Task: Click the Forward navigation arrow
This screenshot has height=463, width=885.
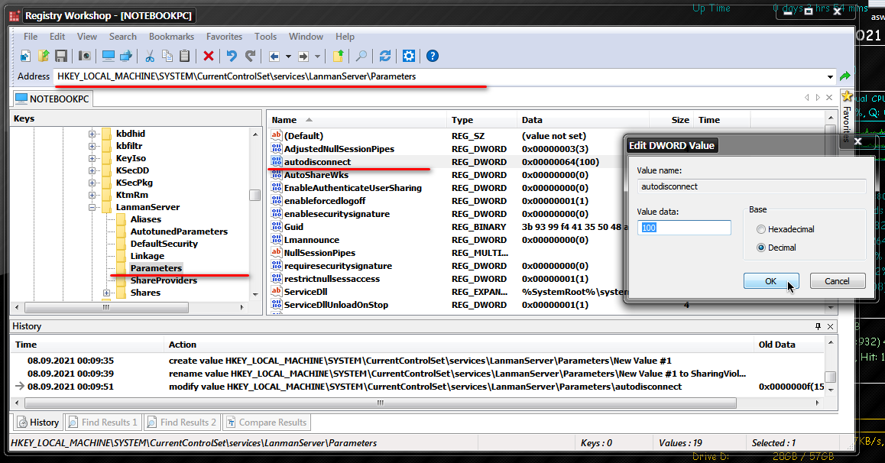Action: pos(303,57)
